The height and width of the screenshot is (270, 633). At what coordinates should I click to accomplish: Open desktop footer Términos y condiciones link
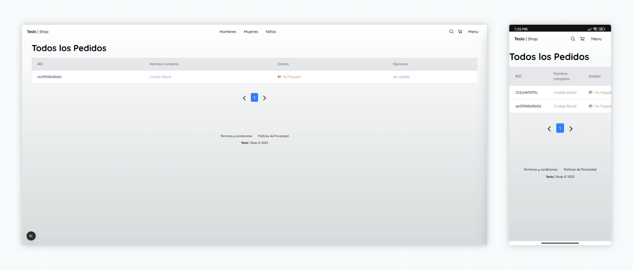tap(236, 136)
